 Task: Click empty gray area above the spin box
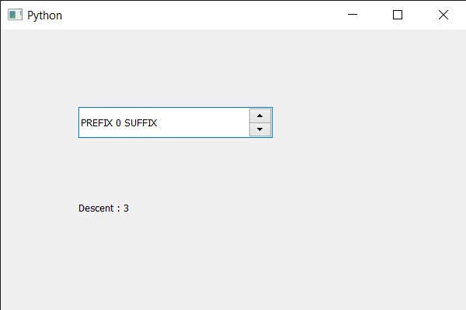point(175,70)
